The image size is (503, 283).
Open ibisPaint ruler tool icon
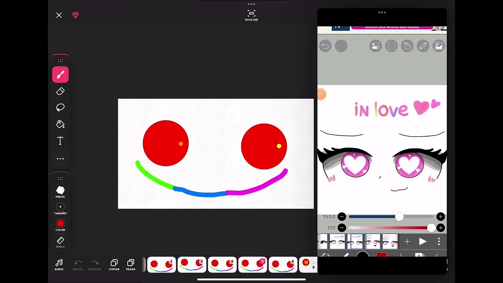pos(423,46)
